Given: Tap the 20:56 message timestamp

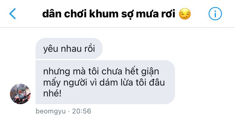Looking at the screenshot, I should coord(82,111).
